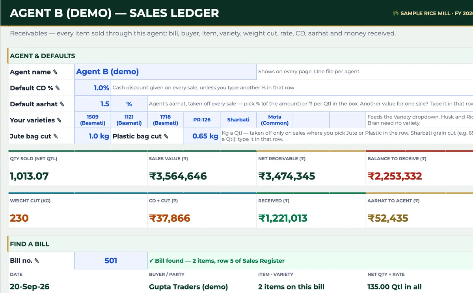Click the pencil icon beside Default aarhat
473x293 pixels.
pos(61,104)
